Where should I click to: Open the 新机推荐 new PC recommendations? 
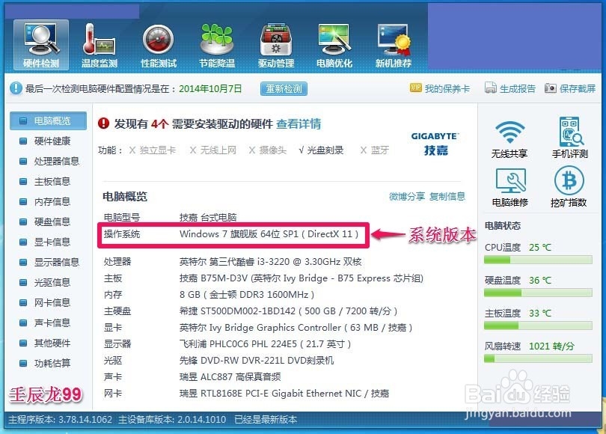pos(394,45)
